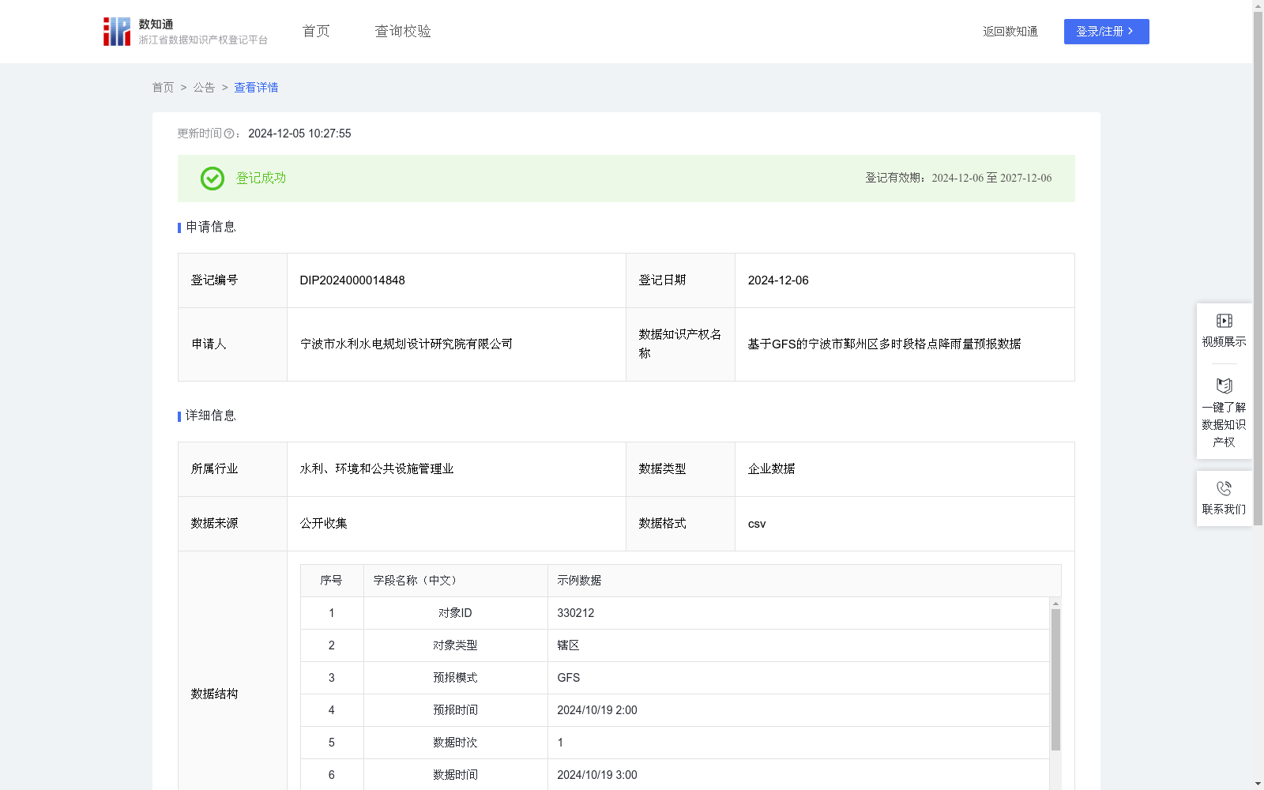Click sample value GFS in table
This screenshot has height=790, width=1264.
click(568, 678)
